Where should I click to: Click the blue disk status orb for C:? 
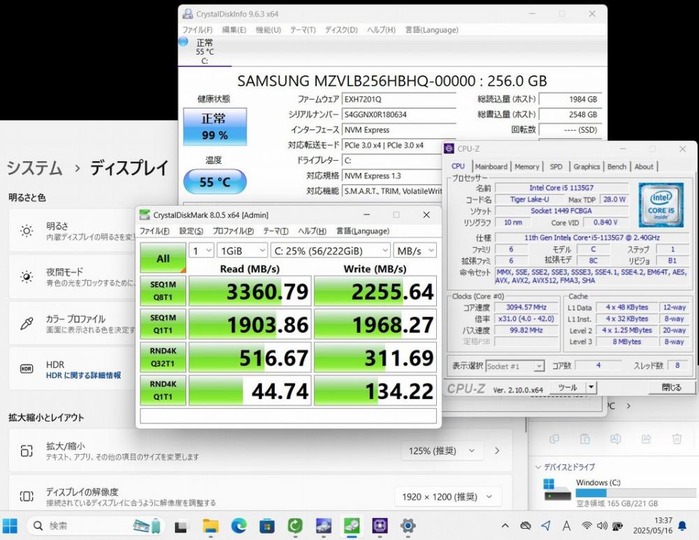click(x=183, y=41)
